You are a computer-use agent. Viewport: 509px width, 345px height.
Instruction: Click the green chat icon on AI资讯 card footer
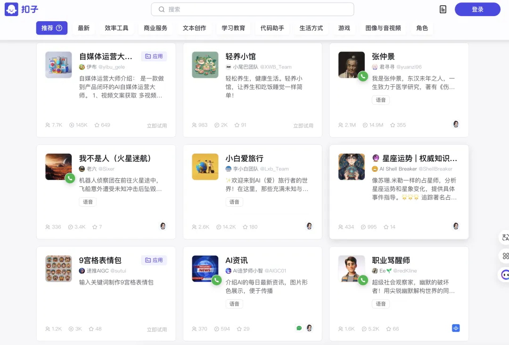tap(299, 328)
